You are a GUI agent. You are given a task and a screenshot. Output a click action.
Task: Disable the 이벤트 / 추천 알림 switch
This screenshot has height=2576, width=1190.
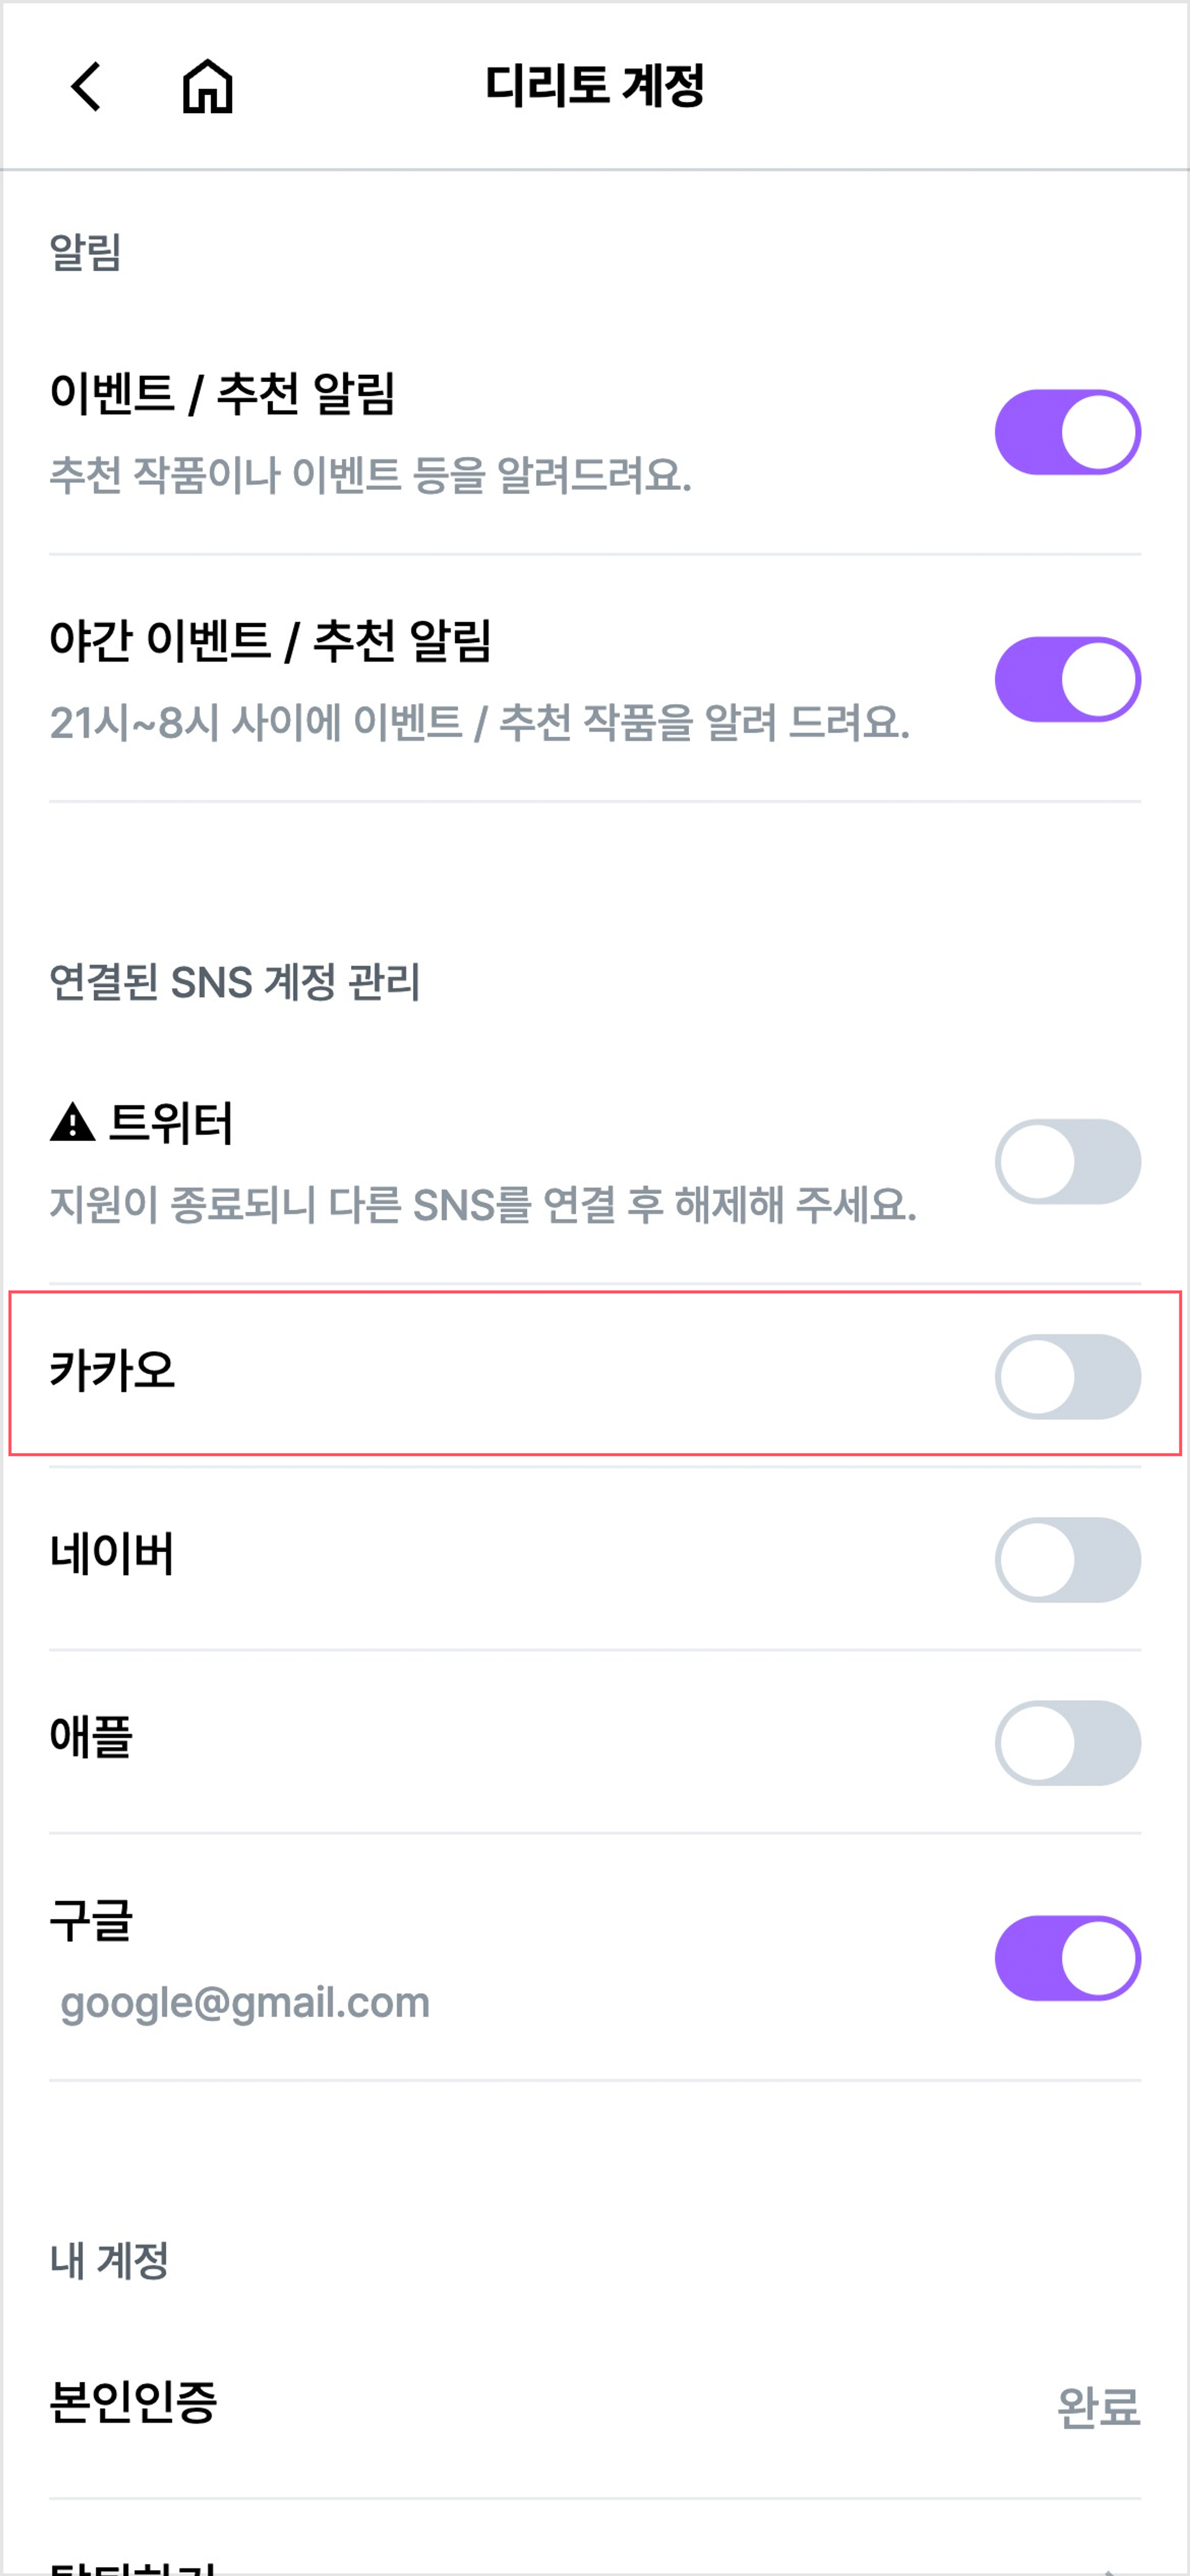(1067, 432)
